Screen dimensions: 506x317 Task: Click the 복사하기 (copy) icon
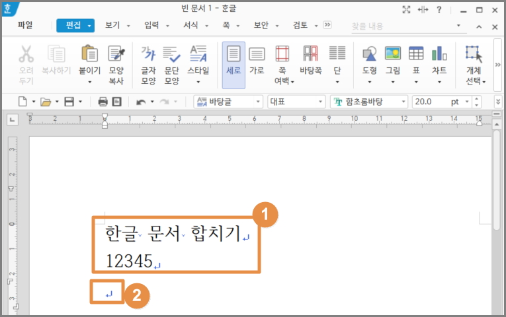point(56,53)
